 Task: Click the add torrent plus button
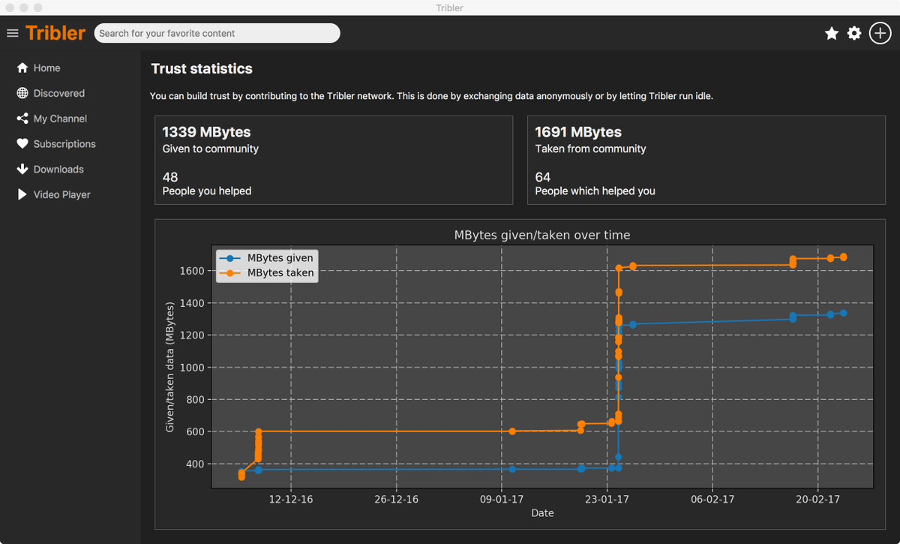coord(880,33)
